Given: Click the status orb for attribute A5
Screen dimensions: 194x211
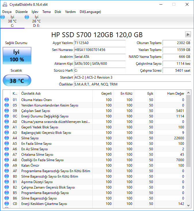Looking at the screenshot, I should pos(7,143).
